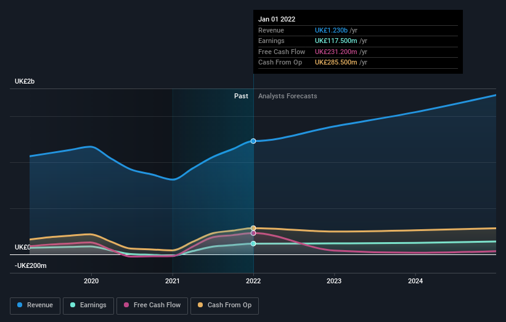Click the Revenue data point at 2022
The width and height of the screenshot is (506, 322).
253,141
